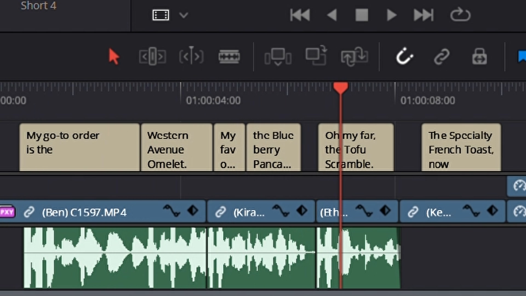
Task: Select the arrow Selection Mode tool
Action: 114,56
